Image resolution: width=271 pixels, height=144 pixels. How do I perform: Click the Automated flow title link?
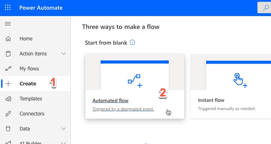click(x=110, y=100)
